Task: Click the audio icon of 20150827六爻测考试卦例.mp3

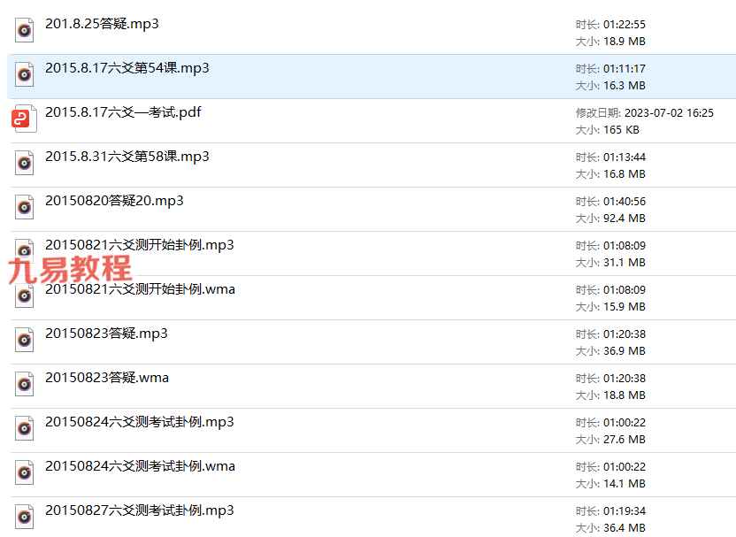Action: 25,517
